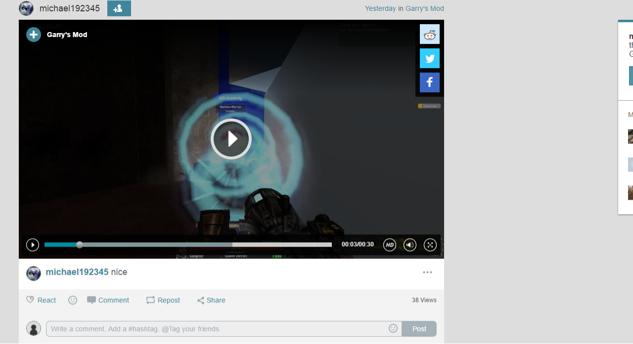Click video time display 00:03/00:30
Viewport: 633px width, 344px height.
click(358, 245)
